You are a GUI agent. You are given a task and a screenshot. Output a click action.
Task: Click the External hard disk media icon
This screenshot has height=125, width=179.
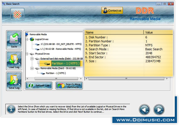click(37, 59)
